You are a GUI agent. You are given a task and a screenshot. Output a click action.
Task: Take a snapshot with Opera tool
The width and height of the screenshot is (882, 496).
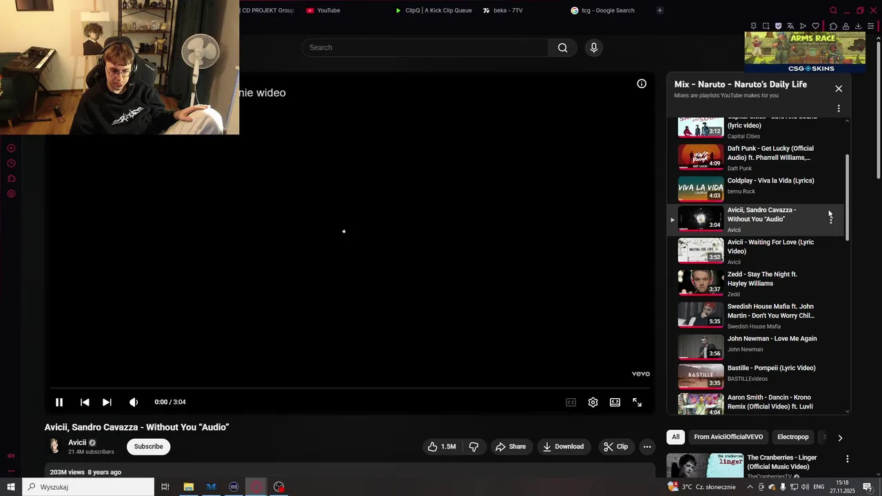pos(766,26)
